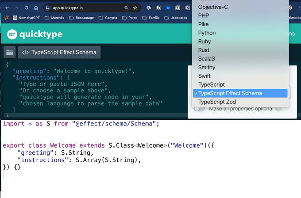
Task: Open the blue circle browser extension
Action: click(168, 8)
